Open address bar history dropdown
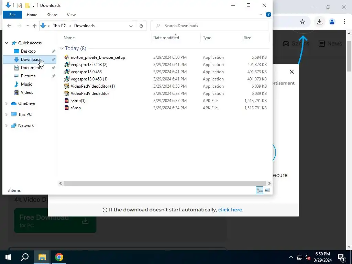The image size is (352, 264). (x=131, y=26)
